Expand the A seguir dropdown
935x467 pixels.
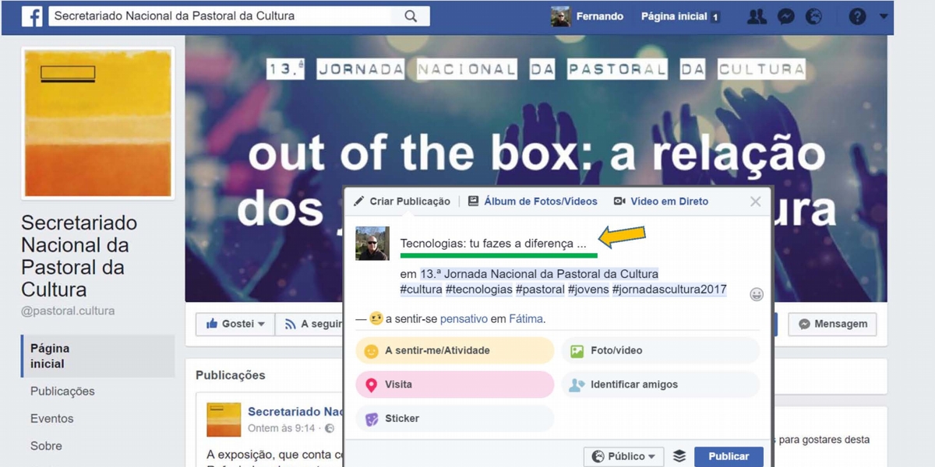click(x=313, y=324)
